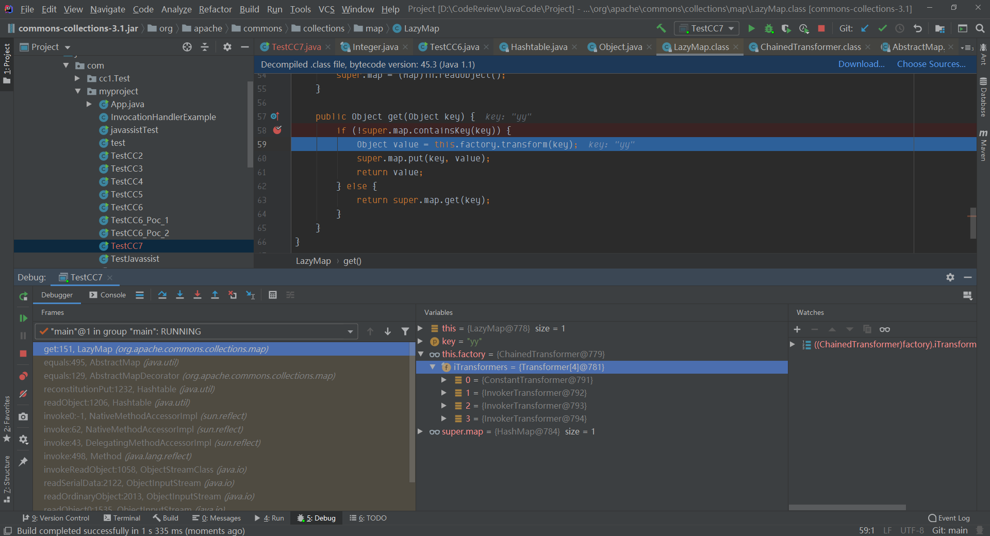Viewport: 990px width, 536px height.
Task: Open the TestCC7 run configuration dropdown
Action: pyautogui.click(x=707, y=28)
